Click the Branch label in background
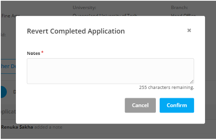The width and height of the screenshot is (216, 140). point(179,8)
